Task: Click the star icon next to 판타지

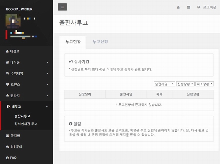Action: pyautogui.click(x=7, y=96)
